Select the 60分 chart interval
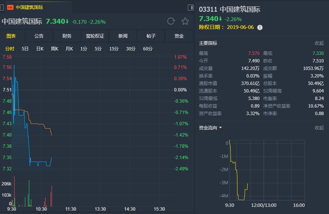The height and width of the screenshot is (214, 329). click(x=148, y=49)
